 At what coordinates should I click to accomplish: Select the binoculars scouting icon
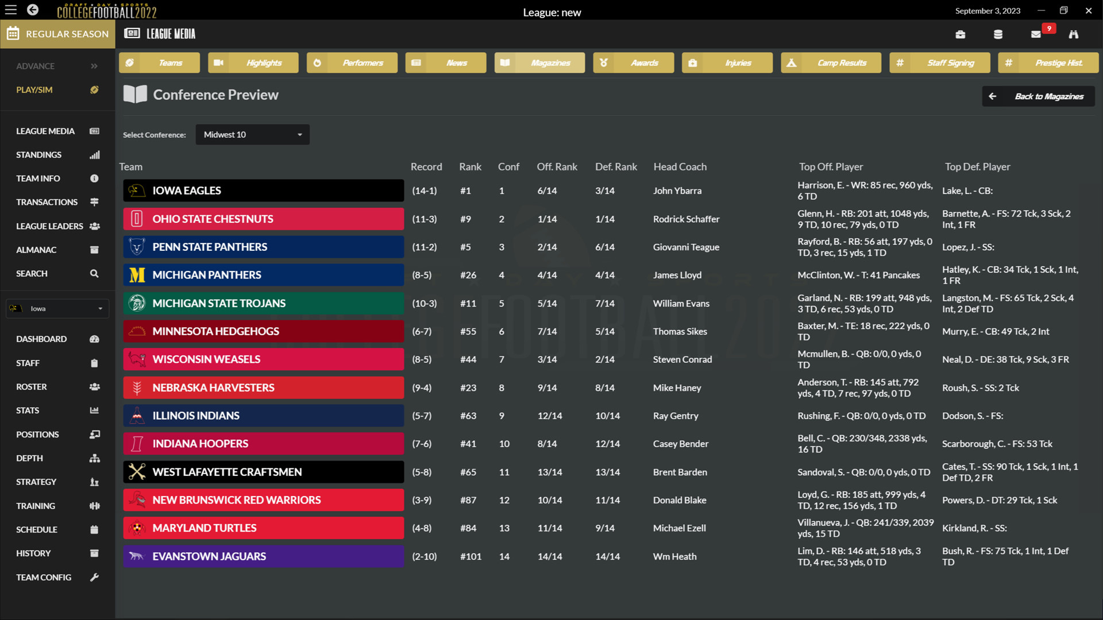click(1073, 34)
